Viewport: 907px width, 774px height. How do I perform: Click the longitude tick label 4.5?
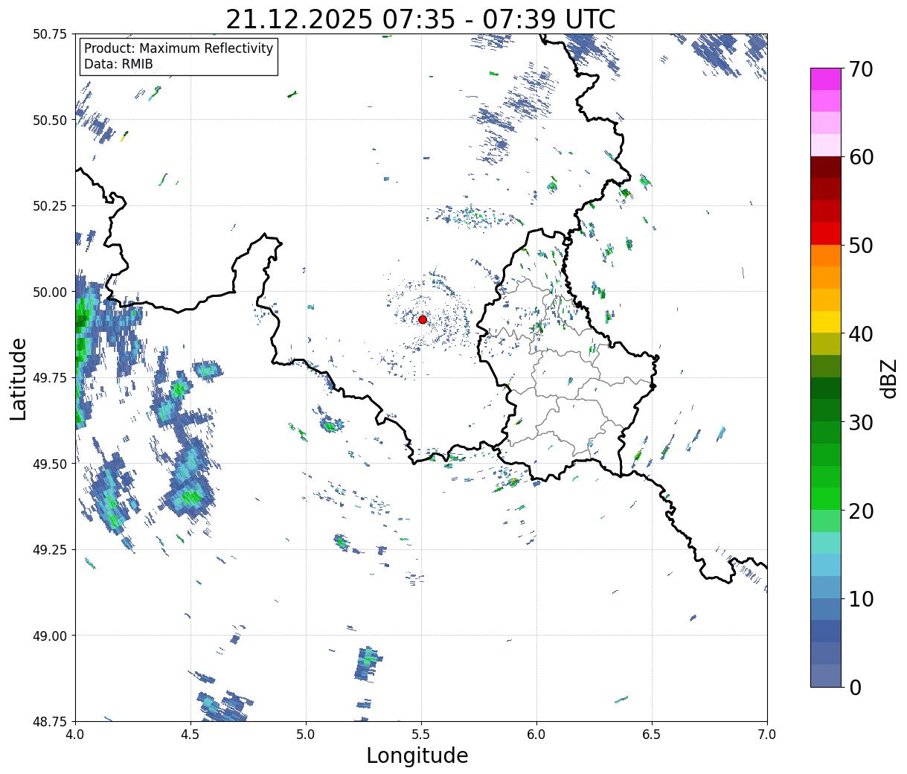coord(190,735)
